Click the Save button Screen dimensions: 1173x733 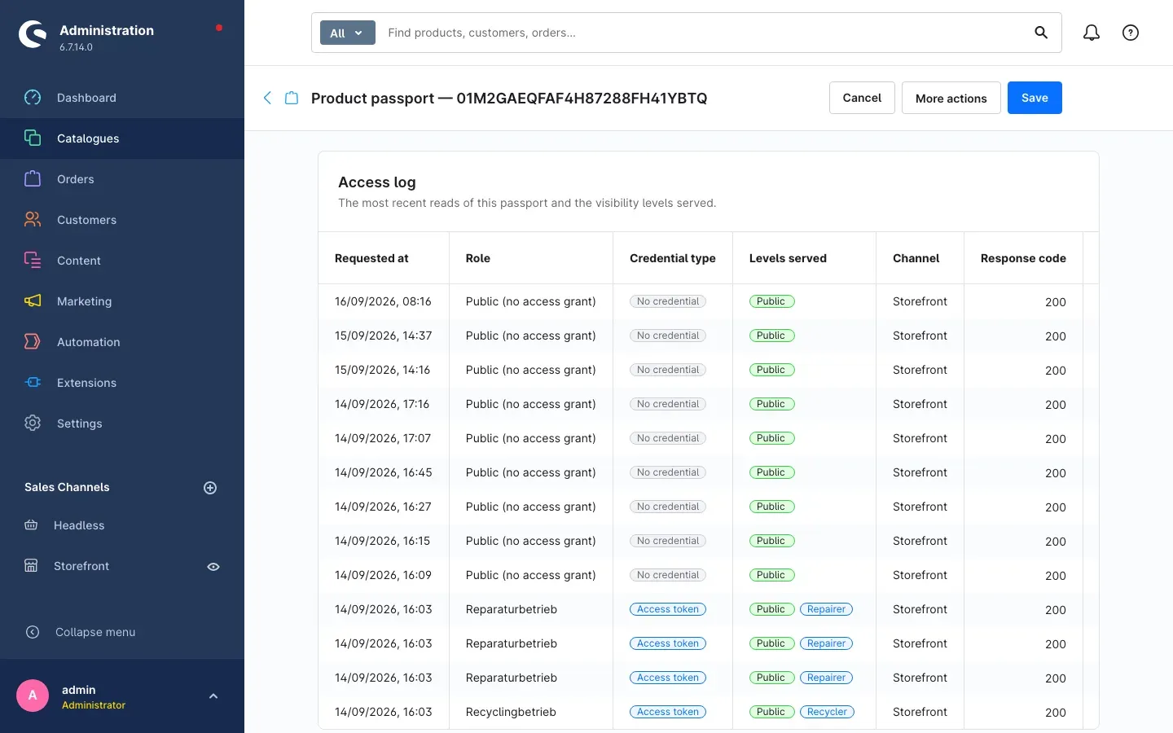[x=1035, y=98]
